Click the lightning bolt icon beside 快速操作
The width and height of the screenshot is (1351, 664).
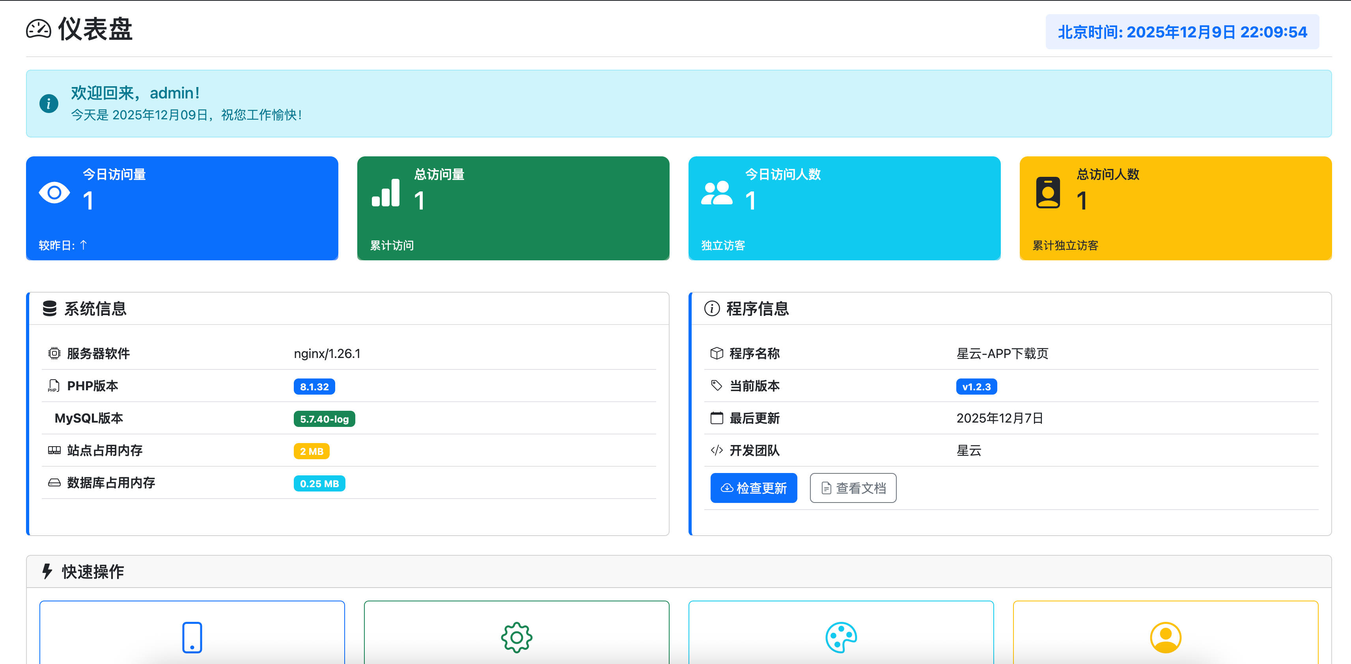click(x=47, y=571)
